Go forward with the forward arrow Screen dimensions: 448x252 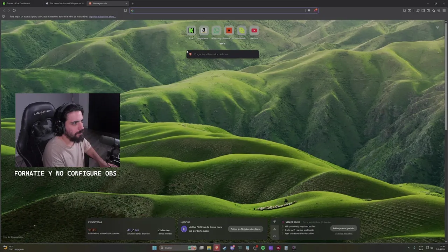9,10
